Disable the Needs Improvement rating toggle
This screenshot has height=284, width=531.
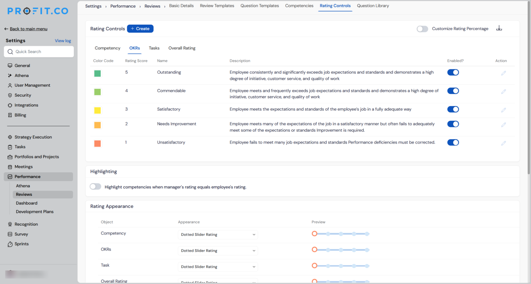[x=453, y=124]
